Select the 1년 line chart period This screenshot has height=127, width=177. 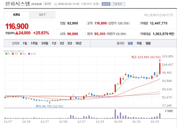click(x=54, y=43)
